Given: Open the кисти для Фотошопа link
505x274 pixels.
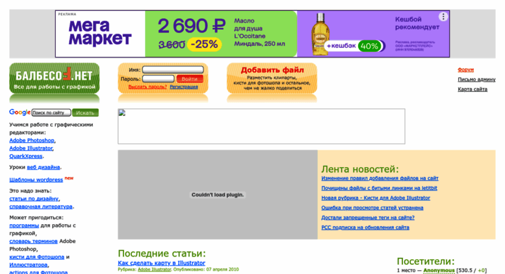Looking at the screenshot, I should [x=36, y=257].
